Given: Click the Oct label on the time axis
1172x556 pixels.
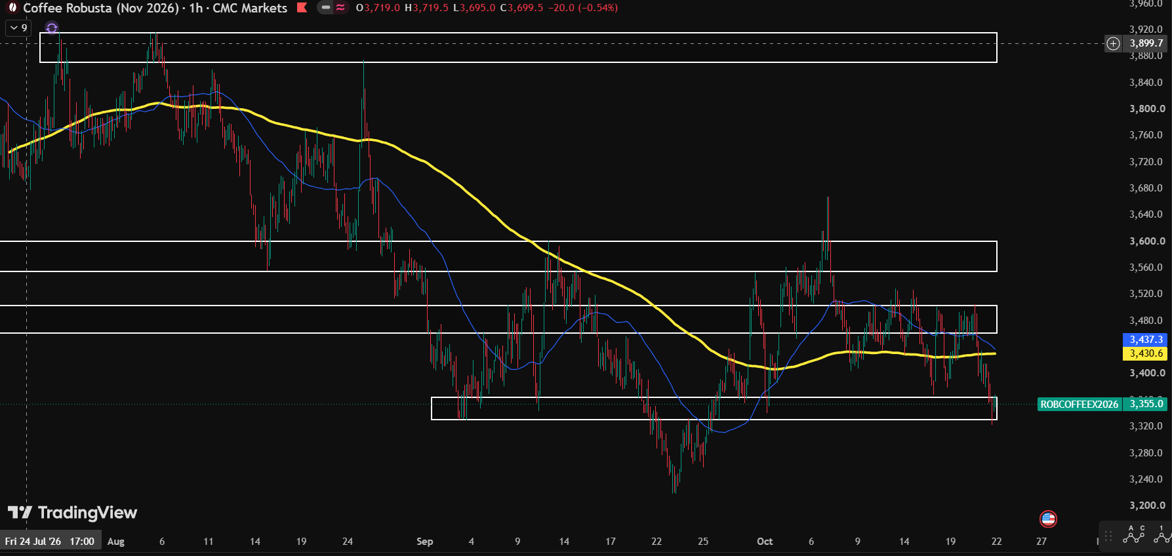Looking at the screenshot, I should point(765,542).
